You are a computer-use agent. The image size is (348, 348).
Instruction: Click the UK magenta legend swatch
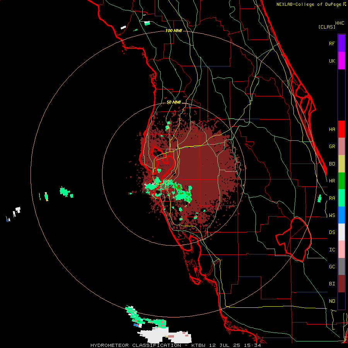click(x=341, y=61)
